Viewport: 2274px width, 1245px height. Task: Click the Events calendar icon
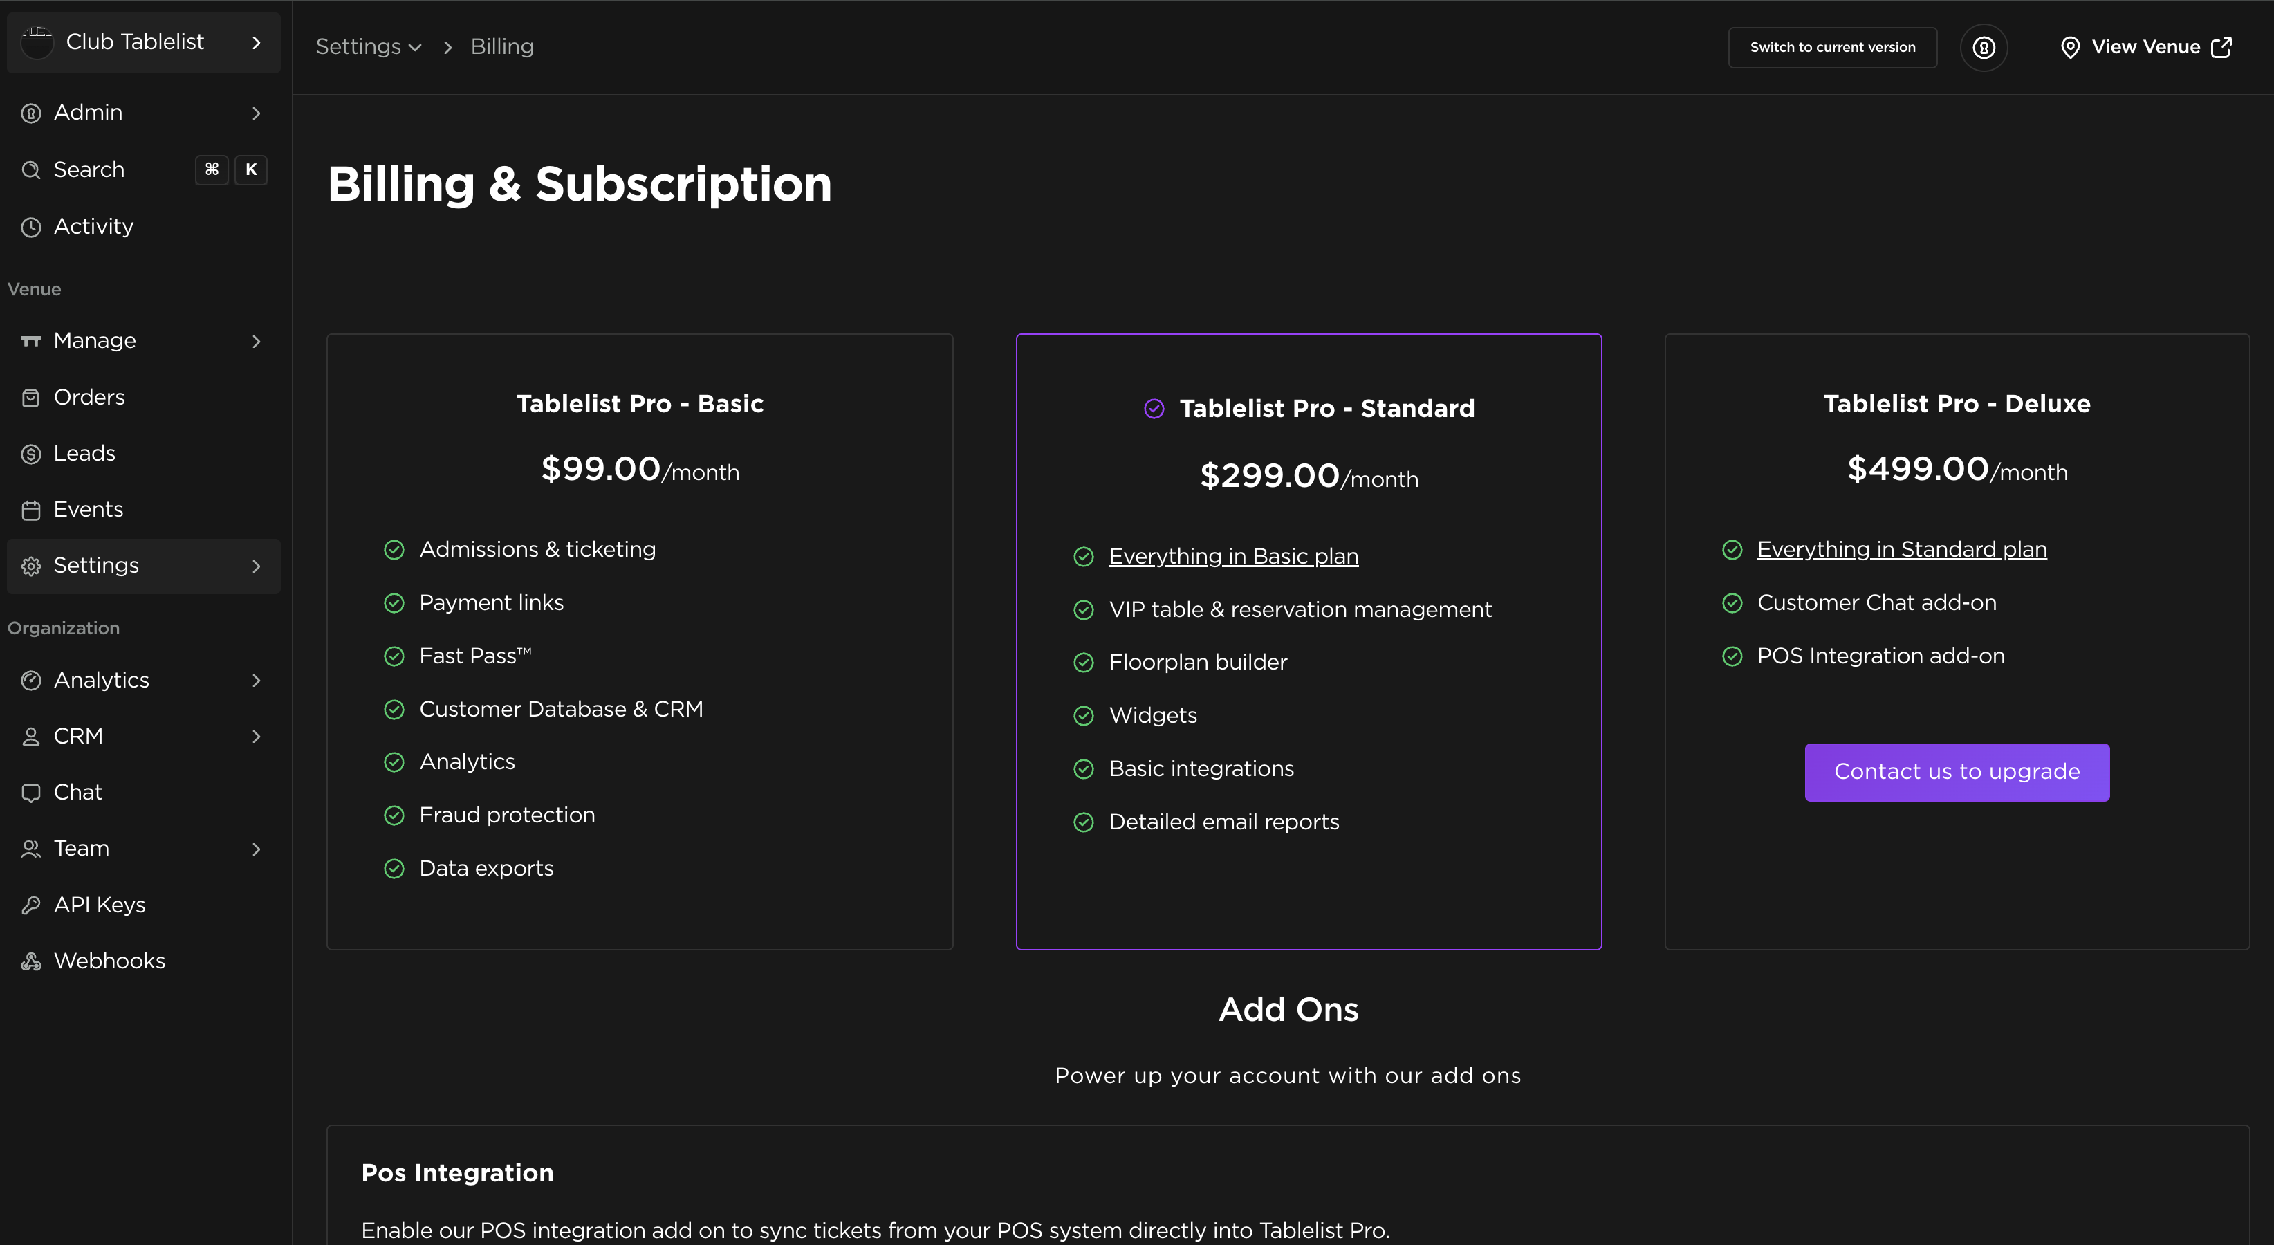click(31, 510)
